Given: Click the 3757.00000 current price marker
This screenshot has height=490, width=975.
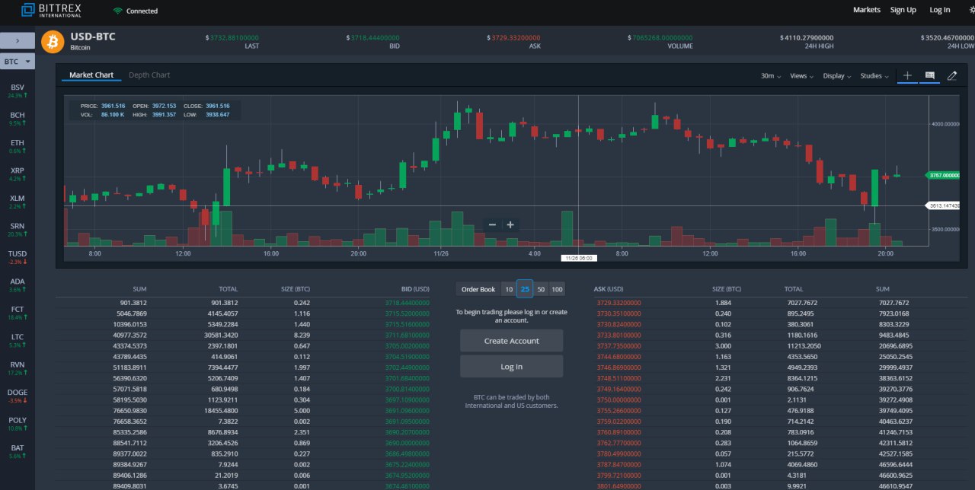Looking at the screenshot, I should [x=943, y=175].
